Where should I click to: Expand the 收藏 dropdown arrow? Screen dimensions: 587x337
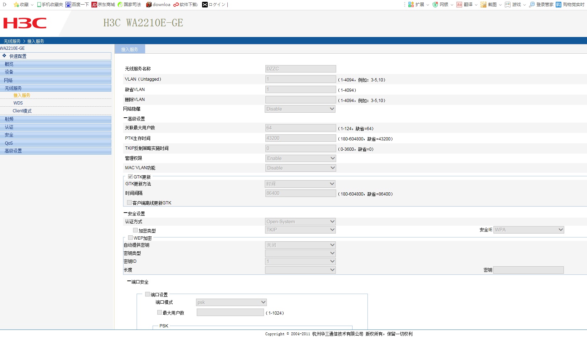(x=32, y=5)
